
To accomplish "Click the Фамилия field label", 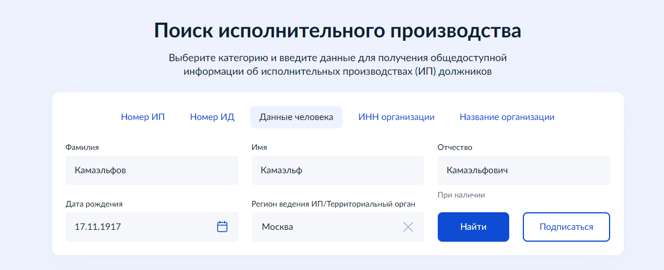I will point(82,147).
